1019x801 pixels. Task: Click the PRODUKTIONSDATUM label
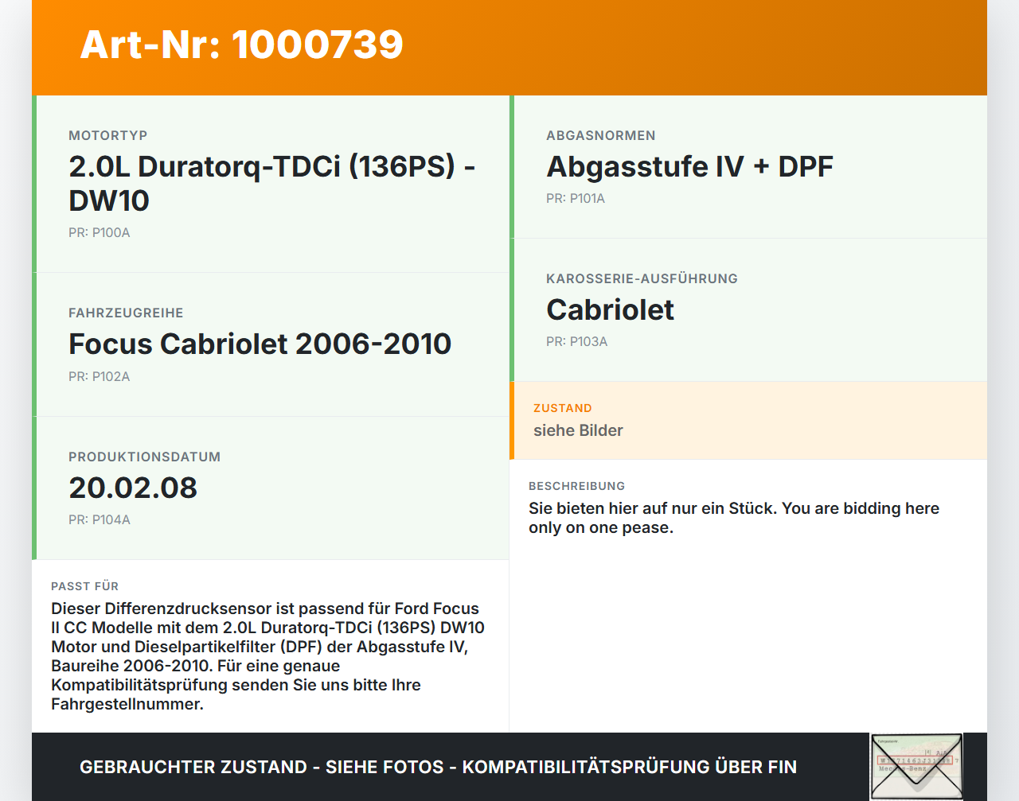coord(145,457)
